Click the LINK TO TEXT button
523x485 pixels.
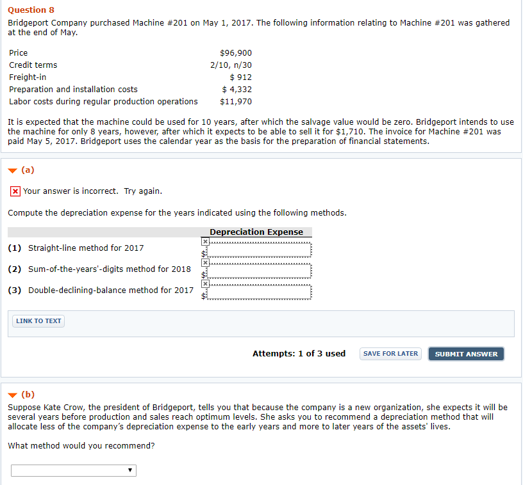pyautogui.click(x=38, y=321)
